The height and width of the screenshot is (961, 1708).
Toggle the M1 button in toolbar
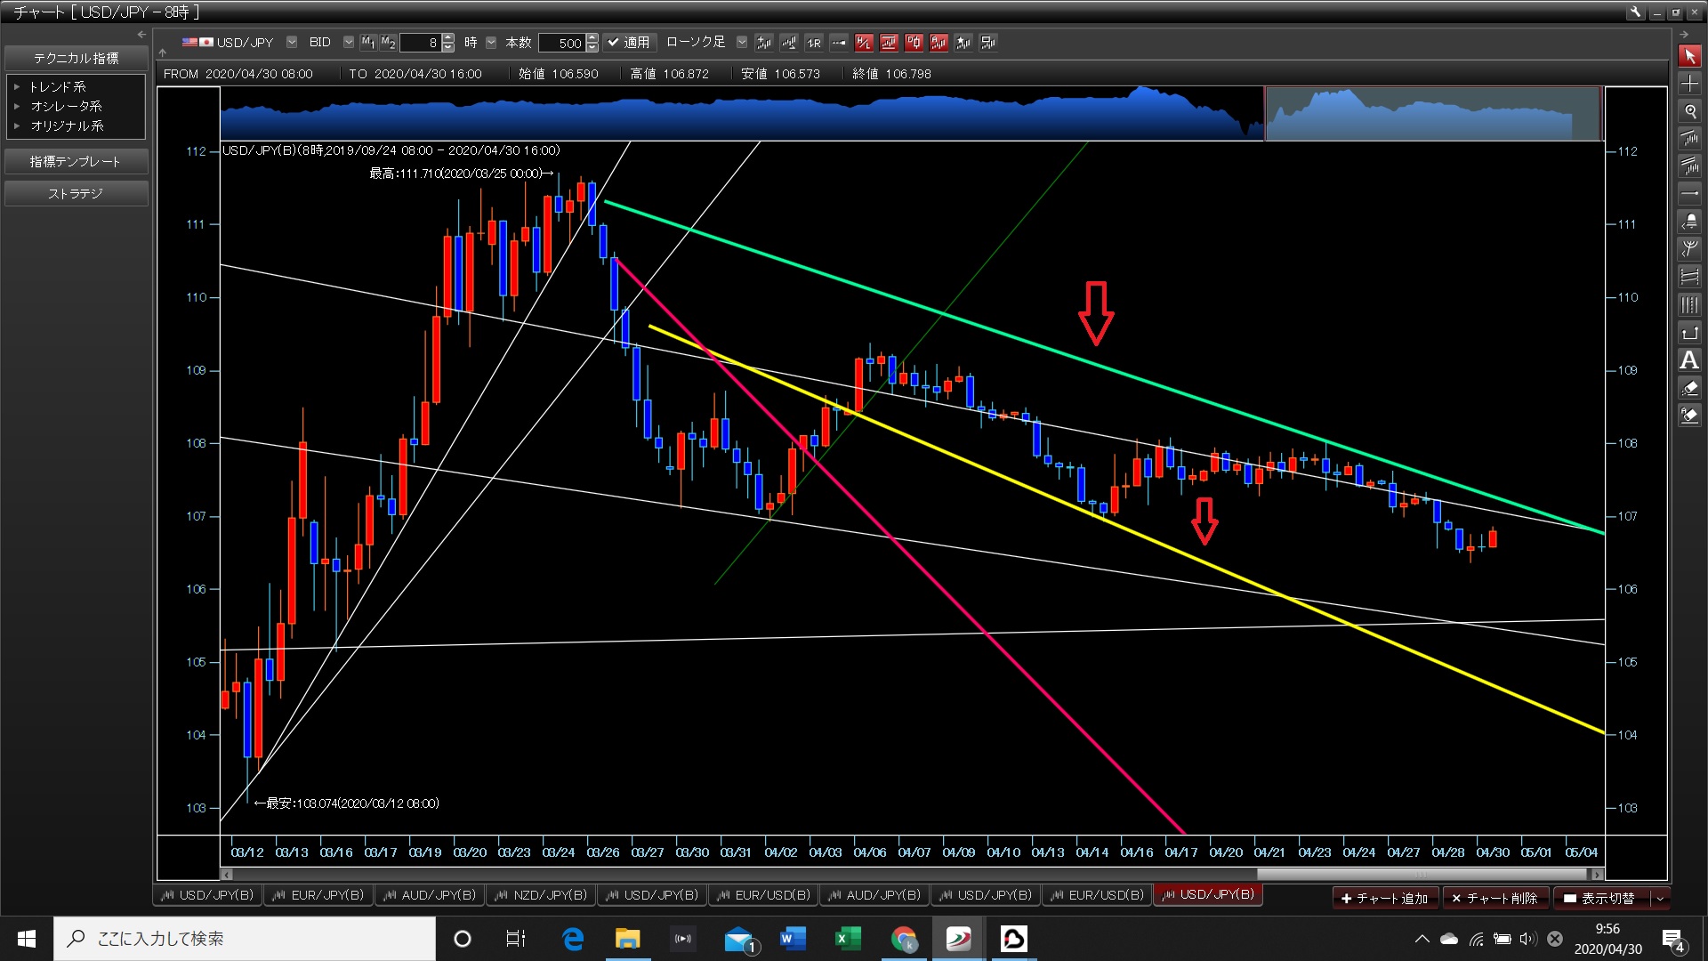(368, 42)
